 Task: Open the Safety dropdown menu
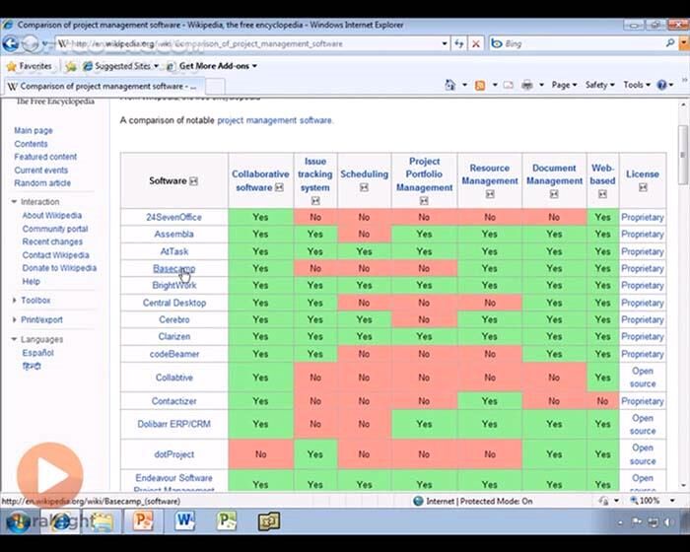point(599,86)
